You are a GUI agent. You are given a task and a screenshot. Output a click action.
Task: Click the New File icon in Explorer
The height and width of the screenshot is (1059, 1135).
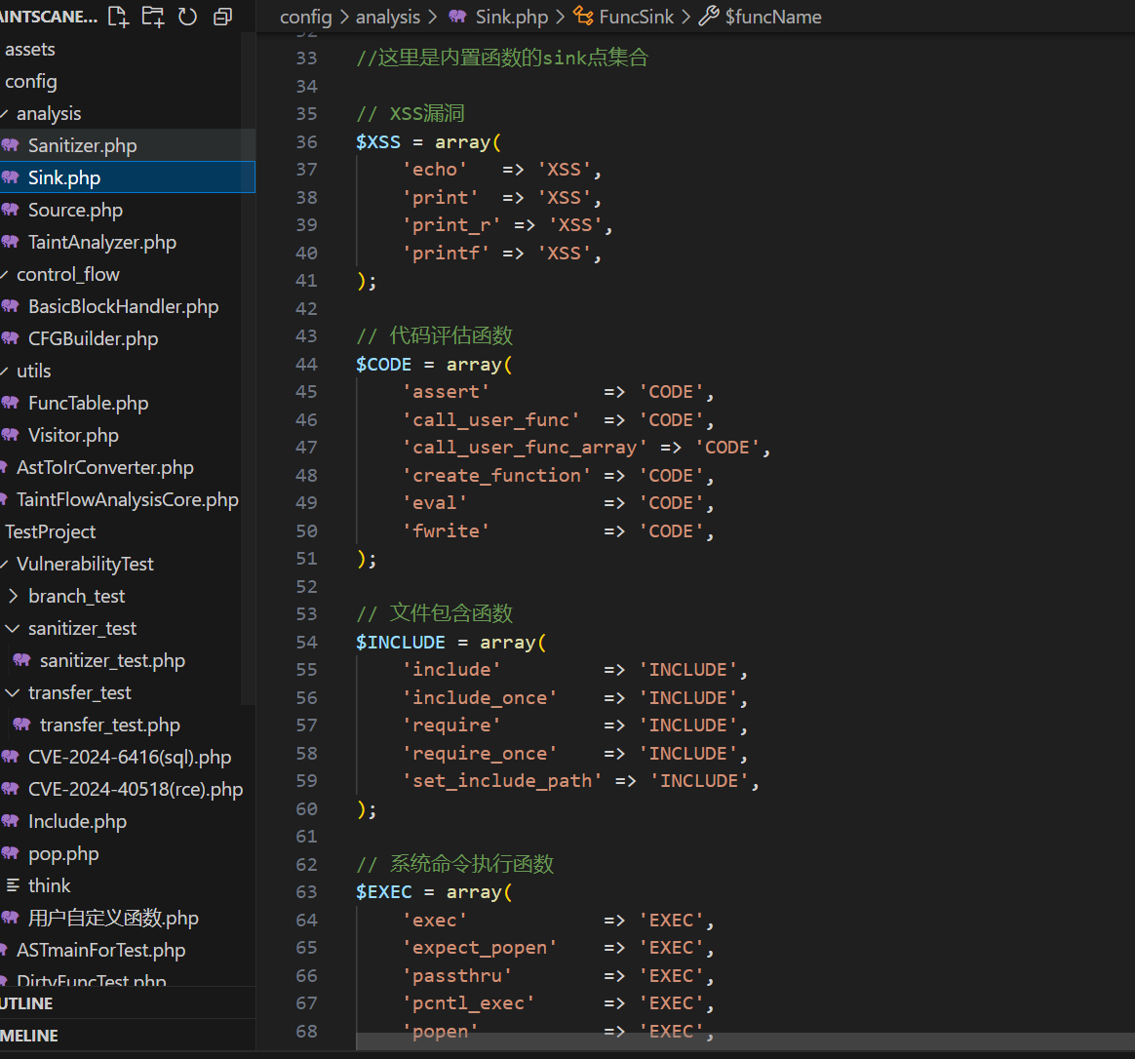pos(118,16)
